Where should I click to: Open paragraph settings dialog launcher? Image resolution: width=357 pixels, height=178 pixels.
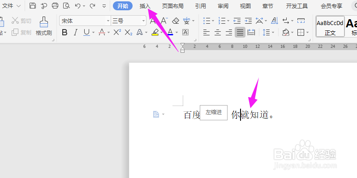309,40
